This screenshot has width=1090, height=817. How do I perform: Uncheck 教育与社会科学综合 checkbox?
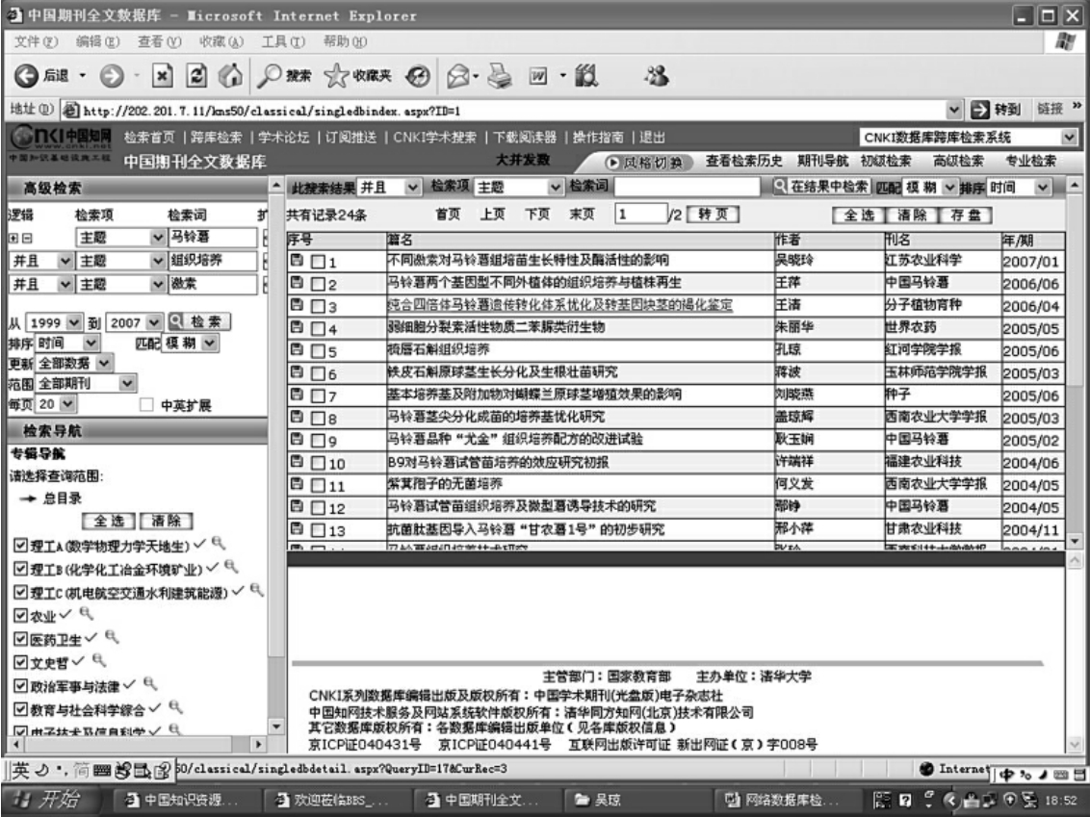coord(21,709)
